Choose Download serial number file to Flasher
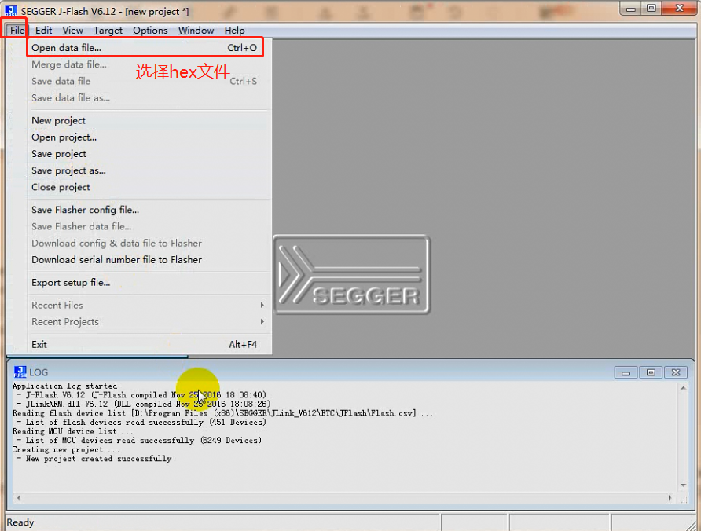Viewport: 701px width, 531px height. coord(150,260)
